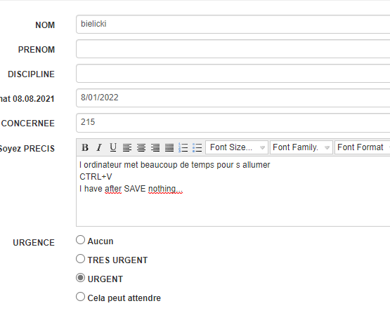The image size is (390, 313).
Task: Align text right in the editor
Action: click(155, 147)
